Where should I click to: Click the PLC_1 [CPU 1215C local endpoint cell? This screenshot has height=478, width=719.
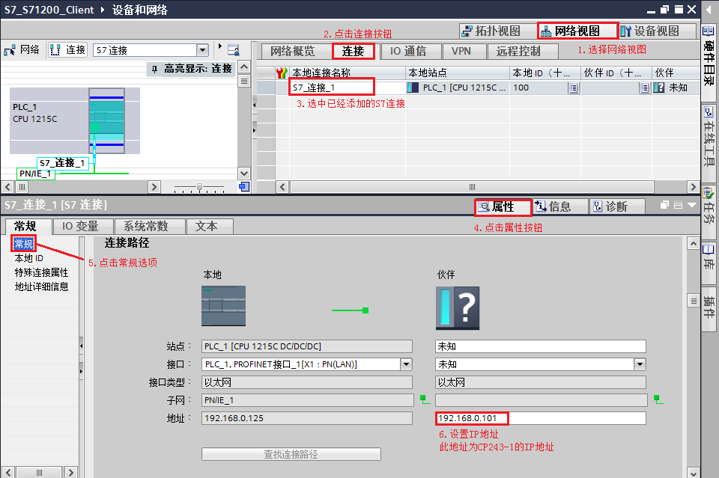click(457, 88)
